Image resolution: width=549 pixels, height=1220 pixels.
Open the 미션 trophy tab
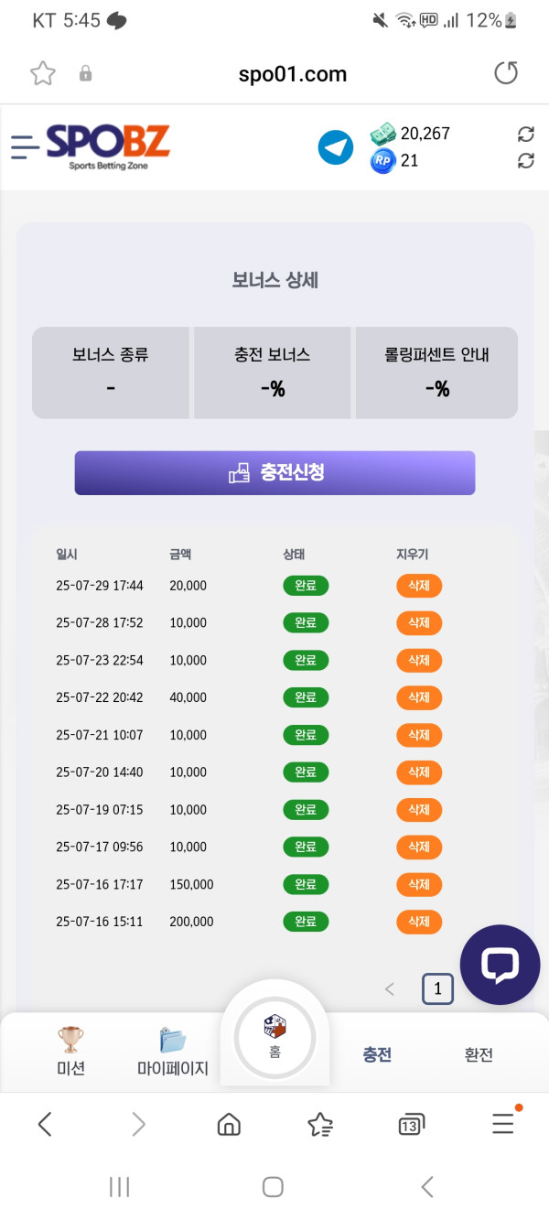pos(70,1051)
